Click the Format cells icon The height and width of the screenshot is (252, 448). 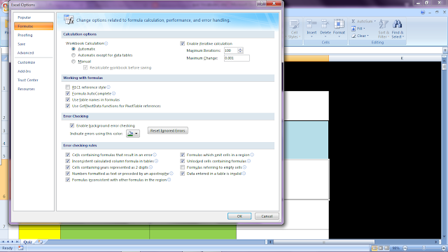pos(339,24)
